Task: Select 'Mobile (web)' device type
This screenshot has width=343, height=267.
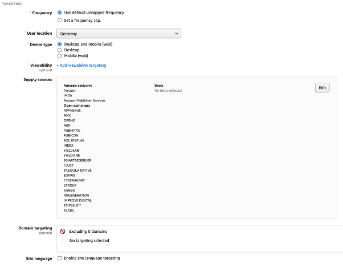Action: [60, 56]
